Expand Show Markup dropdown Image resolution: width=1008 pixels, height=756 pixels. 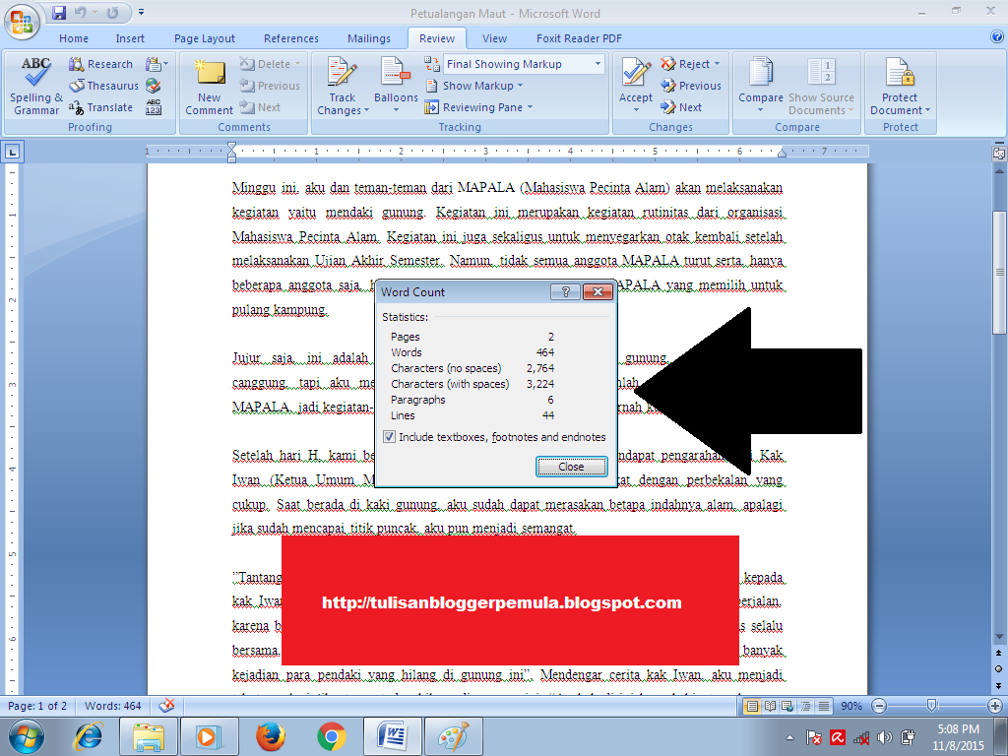click(x=520, y=86)
